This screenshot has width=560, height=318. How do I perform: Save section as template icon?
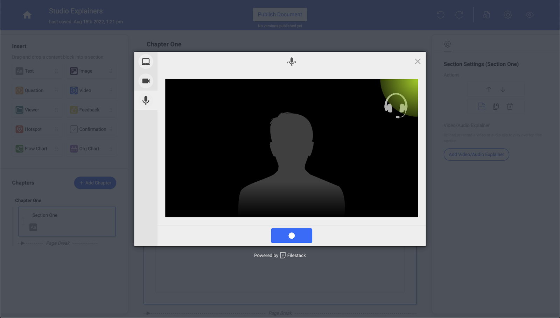pyautogui.click(x=482, y=106)
